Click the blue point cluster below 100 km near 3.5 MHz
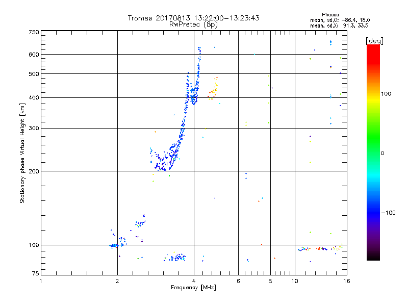Screen dimensions: 408x306 click(175, 257)
